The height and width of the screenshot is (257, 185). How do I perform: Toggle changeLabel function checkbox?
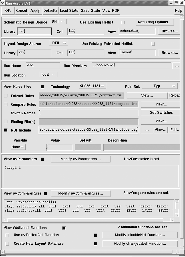pyautogui.click(x=96, y=244)
